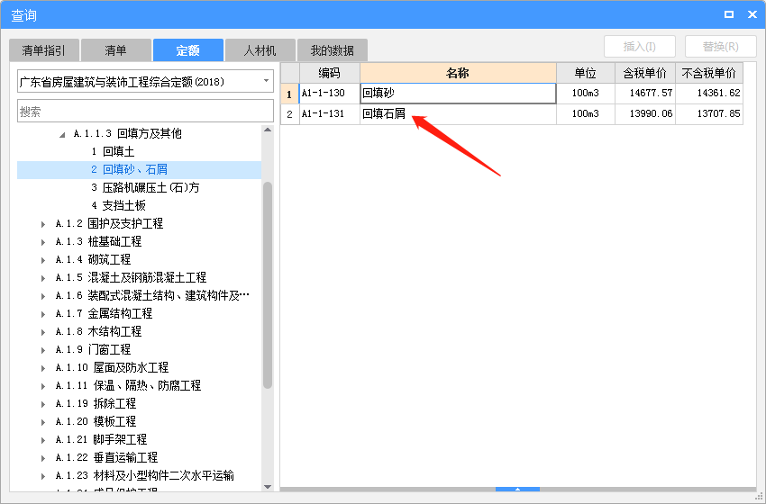
Task: Select row header number 2
Action: point(289,114)
